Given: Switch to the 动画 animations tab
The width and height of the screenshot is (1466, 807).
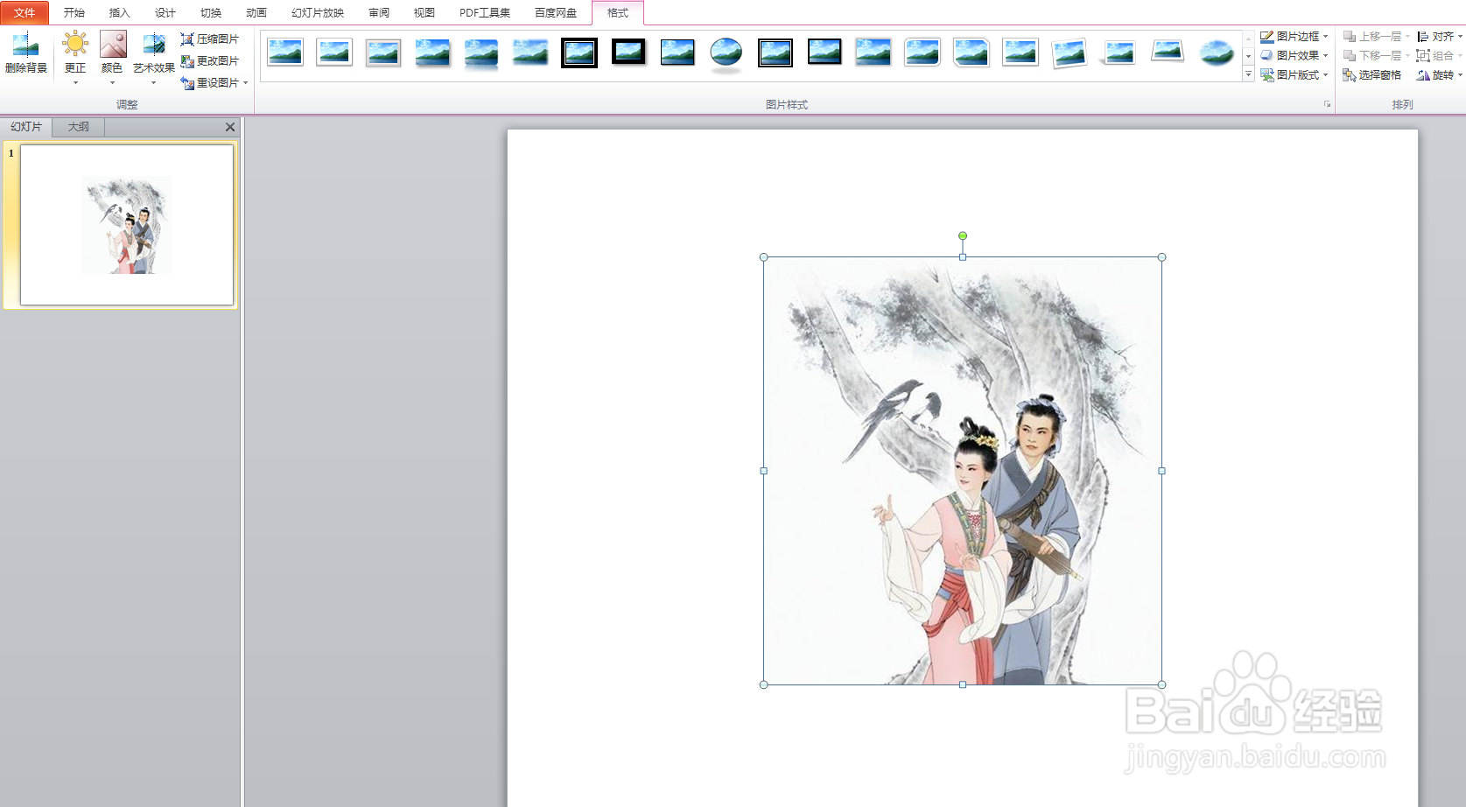Looking at the screenshot, I should [256, 12].
